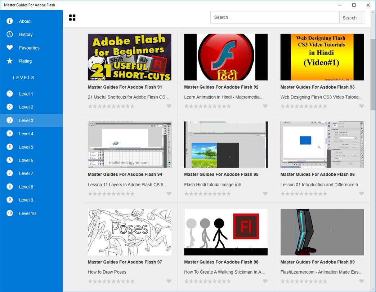Open History clock icon

point(10,34)
